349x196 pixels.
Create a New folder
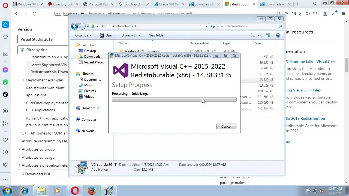pos(157,35)
